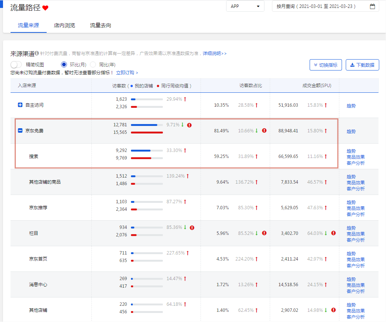Image resolution: width=386 pixels, height=322 pixels.
Task: Click chevron icon in 切换指标 button
Action: [316, 65]
